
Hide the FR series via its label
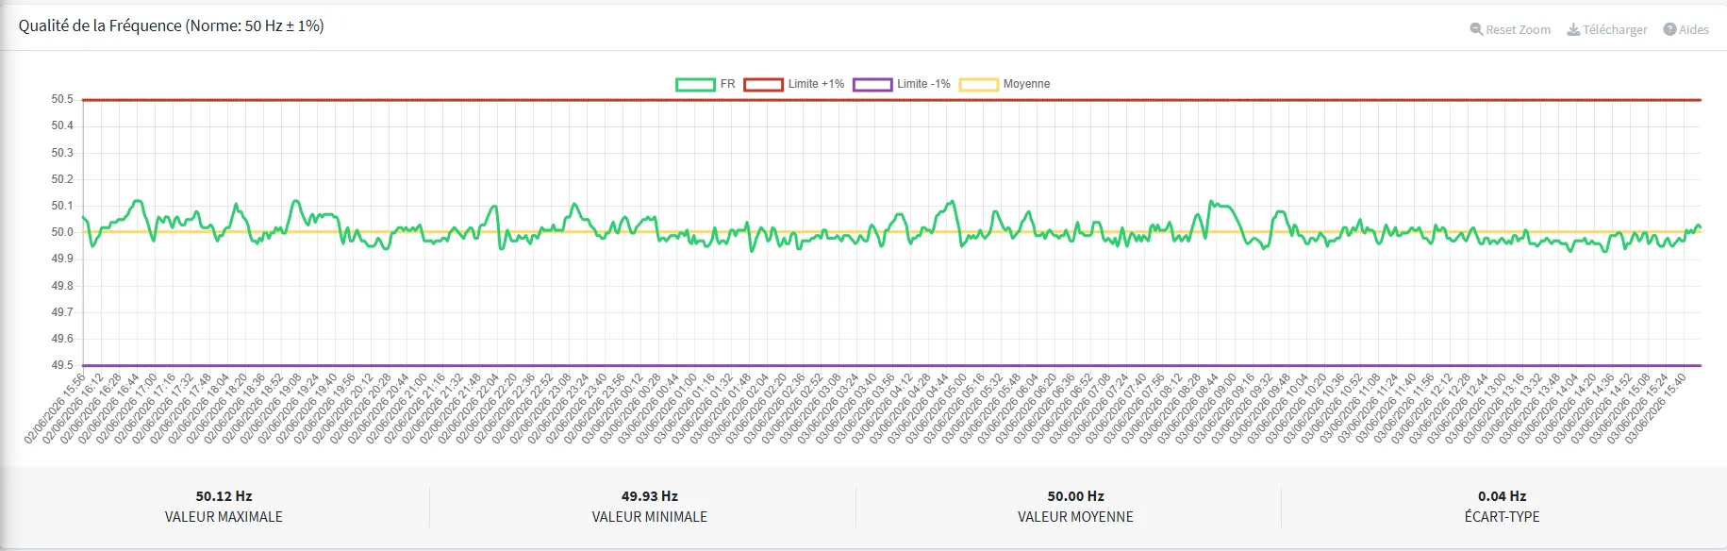727,84
